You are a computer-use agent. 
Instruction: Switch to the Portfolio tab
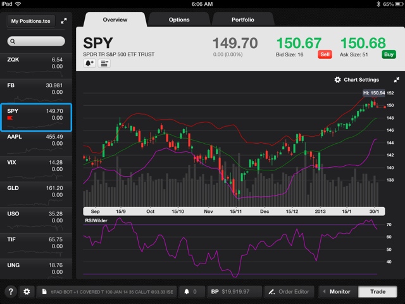point(243,20)
